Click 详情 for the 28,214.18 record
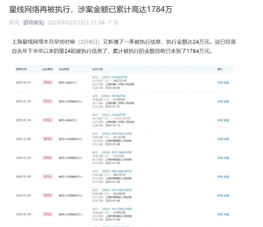 (220, 177)
